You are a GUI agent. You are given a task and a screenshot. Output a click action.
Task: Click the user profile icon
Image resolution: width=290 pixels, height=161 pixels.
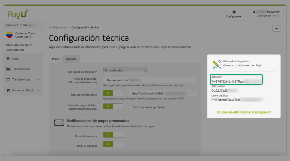254,12
